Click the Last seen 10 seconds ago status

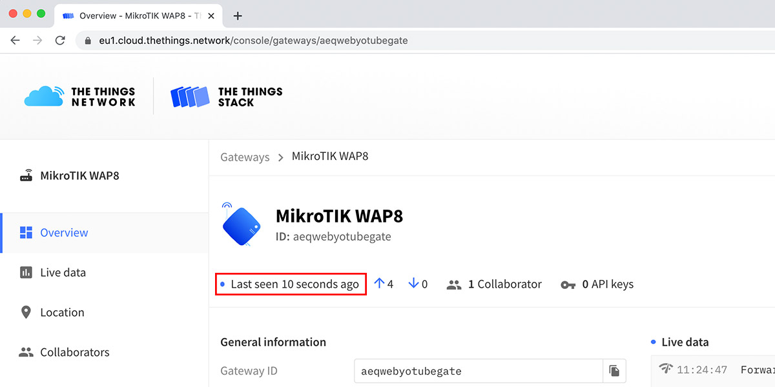click(x=291, y=284)
